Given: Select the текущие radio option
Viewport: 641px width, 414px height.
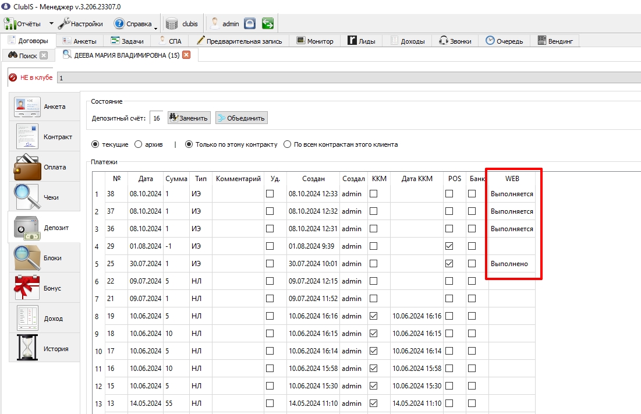Looking at the screenshot, I should click(95, 144).
